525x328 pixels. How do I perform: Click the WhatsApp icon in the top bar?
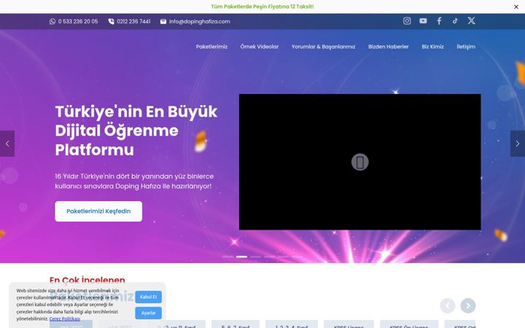[52, 21]
